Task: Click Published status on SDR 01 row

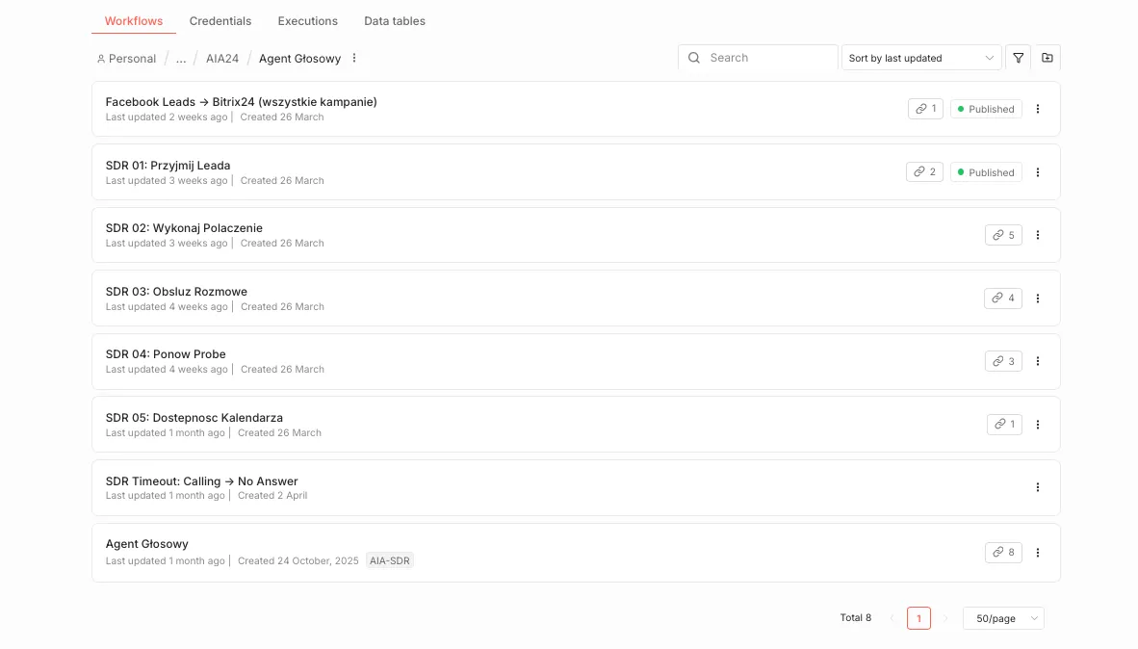Action: [x=986, y=172]
